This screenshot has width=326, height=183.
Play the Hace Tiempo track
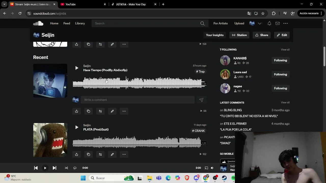click(x=77, y=68)
